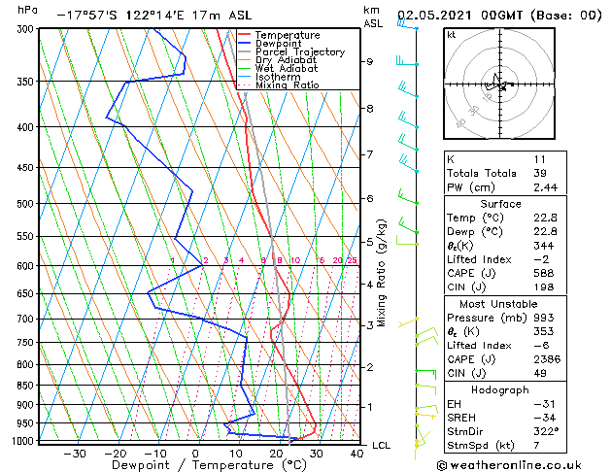Click the 'Temperature' legend label
This screenshot has height=472, width=611.
pos(288,35)
